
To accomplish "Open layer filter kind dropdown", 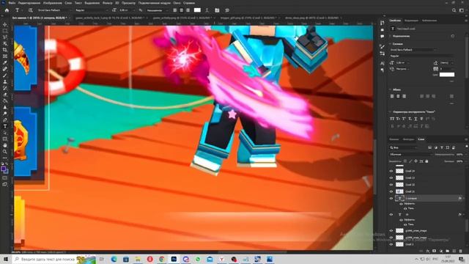I will 403,147.
